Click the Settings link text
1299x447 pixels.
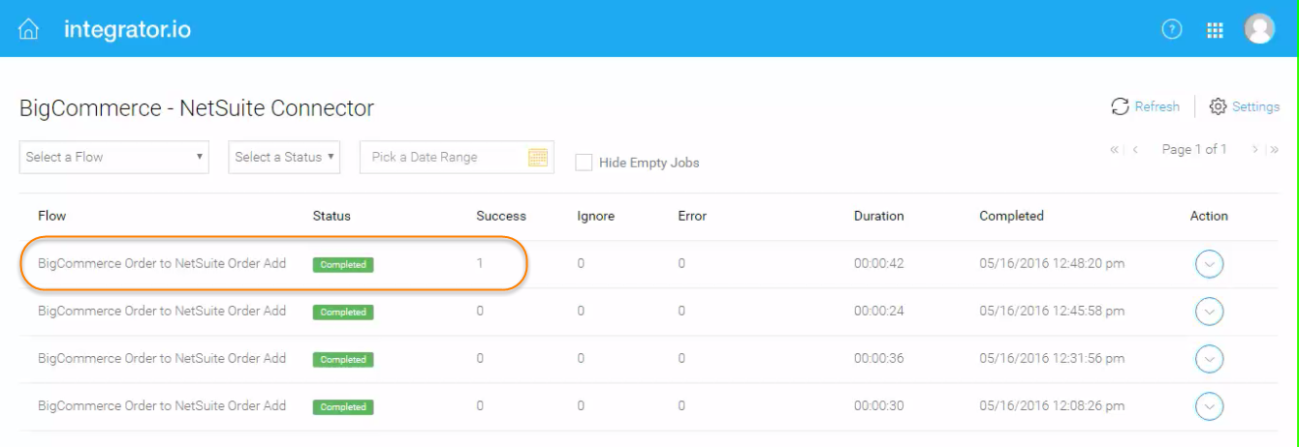(1255, 106)
